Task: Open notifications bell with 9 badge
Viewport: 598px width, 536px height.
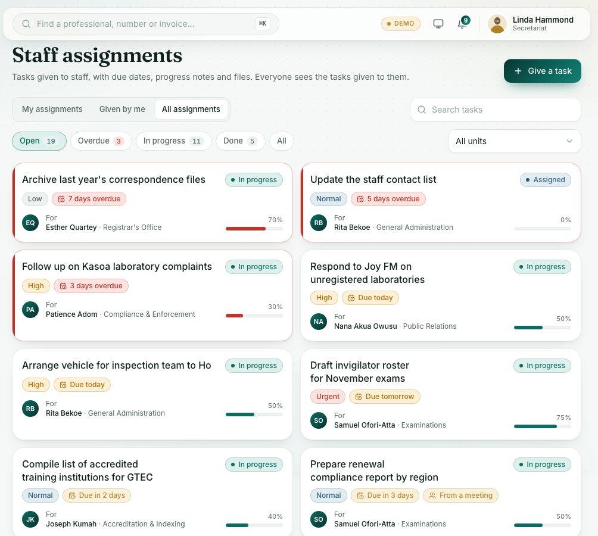Action: pos(463,23)
